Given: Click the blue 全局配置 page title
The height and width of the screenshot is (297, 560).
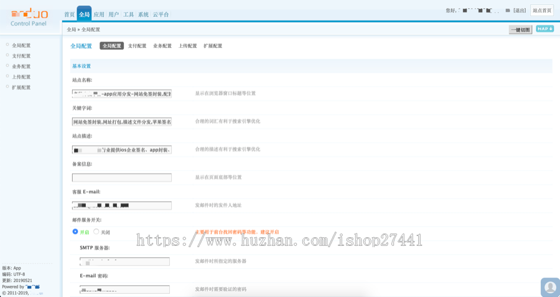Looking at the screenshot, I should click(x=81, y=46).
